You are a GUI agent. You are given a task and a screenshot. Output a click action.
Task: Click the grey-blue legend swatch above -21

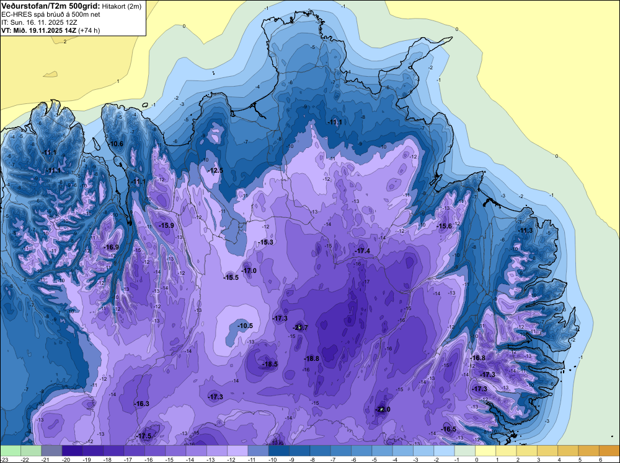point(51,451)
